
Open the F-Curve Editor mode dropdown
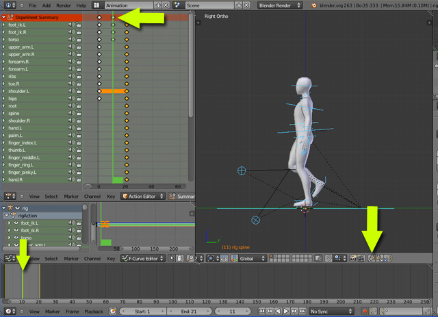[x=143, y=258]
